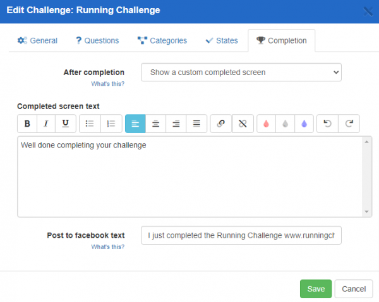Toggle left align button
Viewport: 379px width, 302px height.
pyautogui.click(x=135, y=124)
